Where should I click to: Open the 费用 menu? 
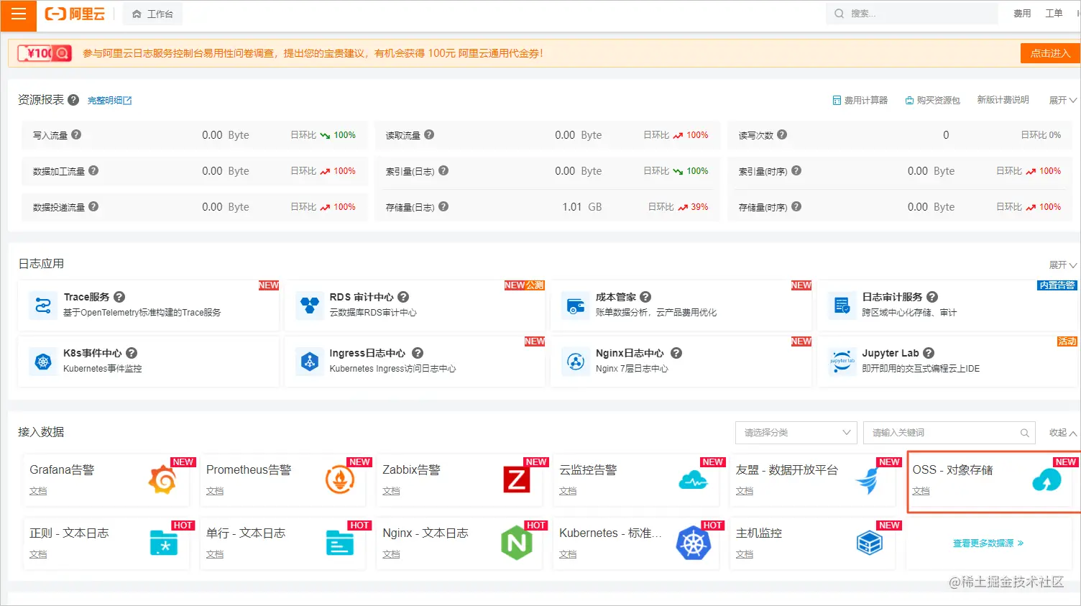pyautogui.click(x=1022, y=14)
